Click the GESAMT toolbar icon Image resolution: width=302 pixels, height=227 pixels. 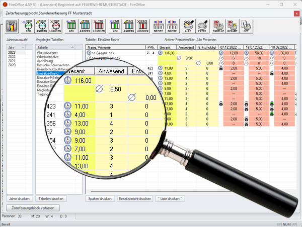point(232,24)
